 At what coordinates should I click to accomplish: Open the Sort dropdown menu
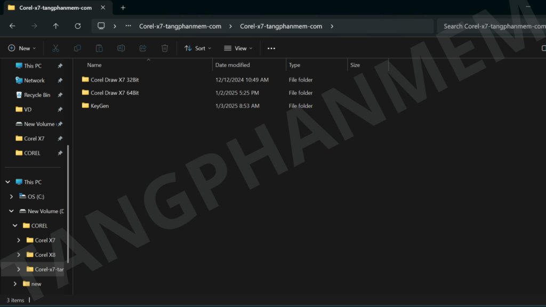197,49
